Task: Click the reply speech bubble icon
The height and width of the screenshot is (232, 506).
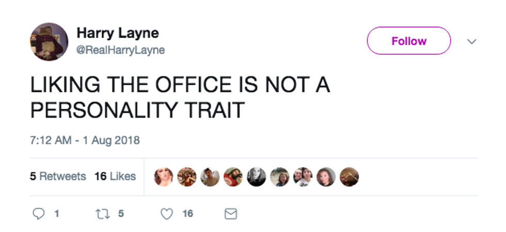Action: click(39, 213)
